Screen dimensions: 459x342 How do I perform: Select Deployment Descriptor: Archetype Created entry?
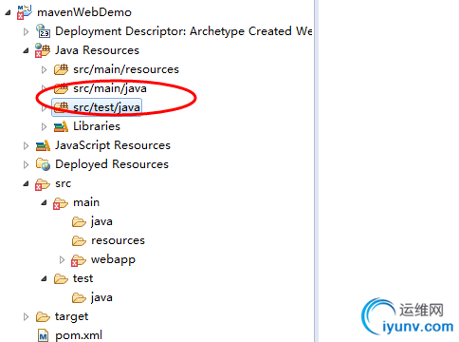click(184, 31)
